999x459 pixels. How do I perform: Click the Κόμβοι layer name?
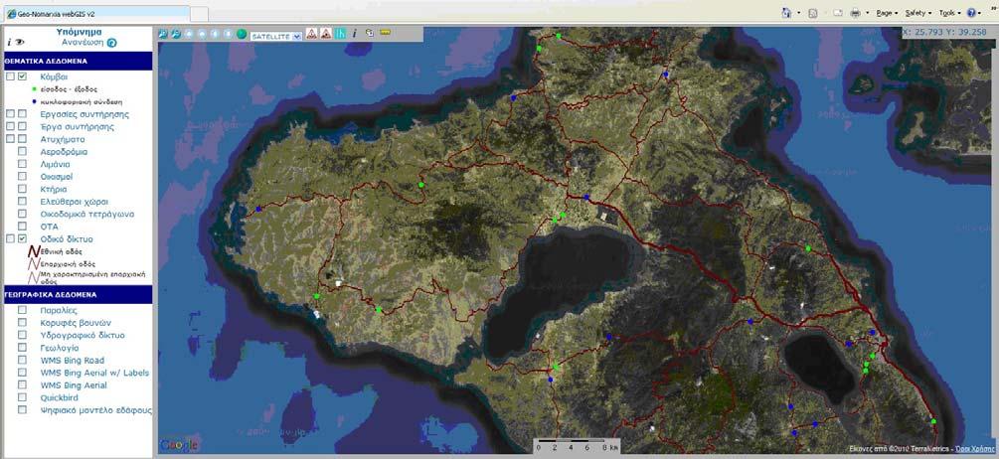click(x=54, y=76)
